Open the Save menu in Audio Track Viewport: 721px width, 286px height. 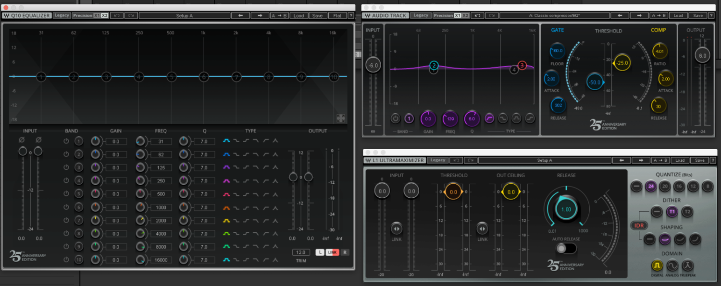[697, 15]
